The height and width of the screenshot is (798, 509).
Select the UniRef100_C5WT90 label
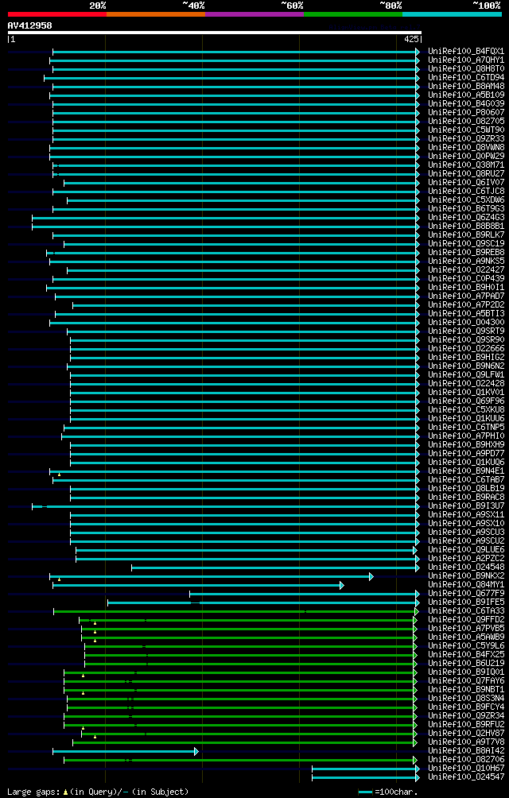466,130
